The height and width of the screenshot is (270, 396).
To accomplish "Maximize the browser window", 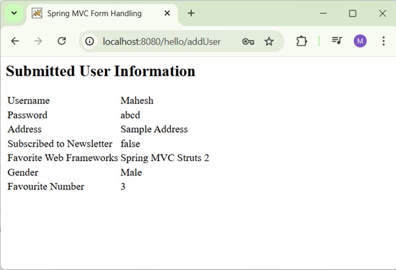I will coord(352,13).
